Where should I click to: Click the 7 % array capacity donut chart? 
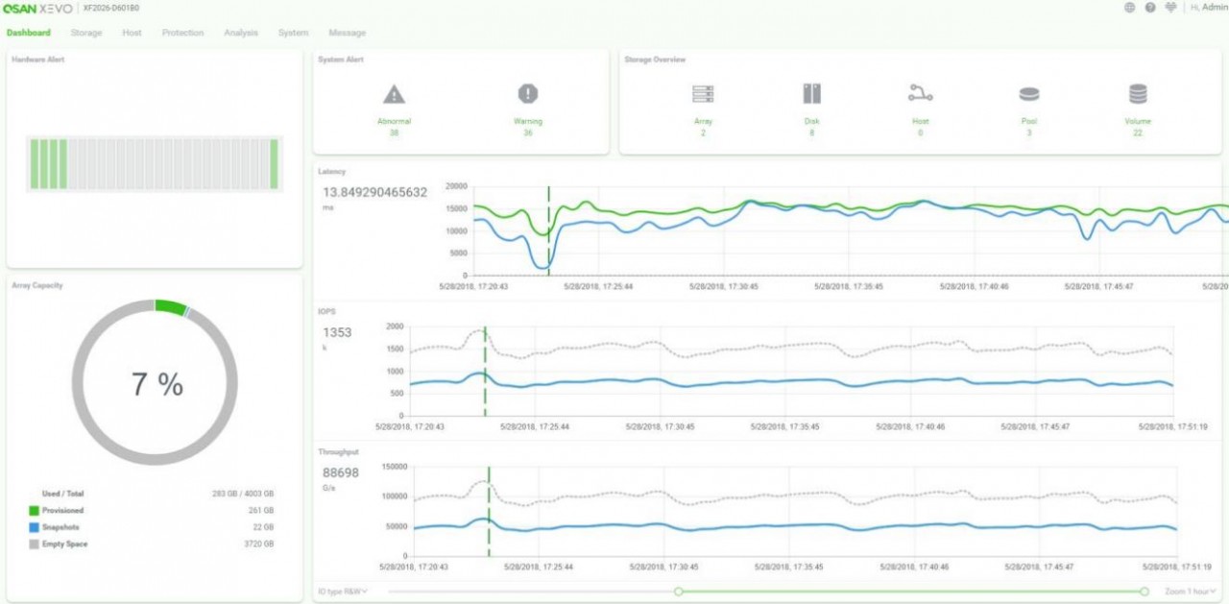[155, 383]
